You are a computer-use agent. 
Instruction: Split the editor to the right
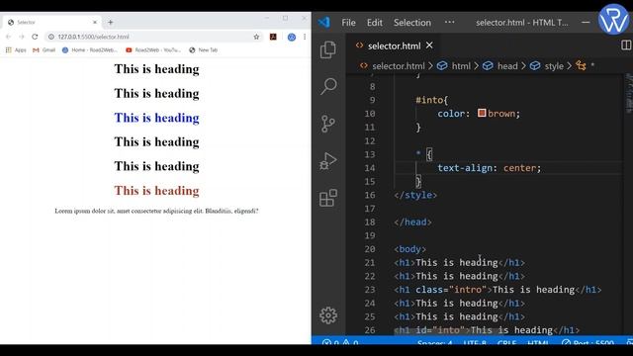coord(626,45)
